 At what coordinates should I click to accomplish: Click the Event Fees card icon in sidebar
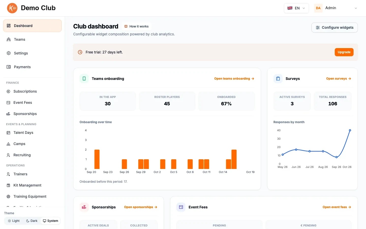click(8, 103)
